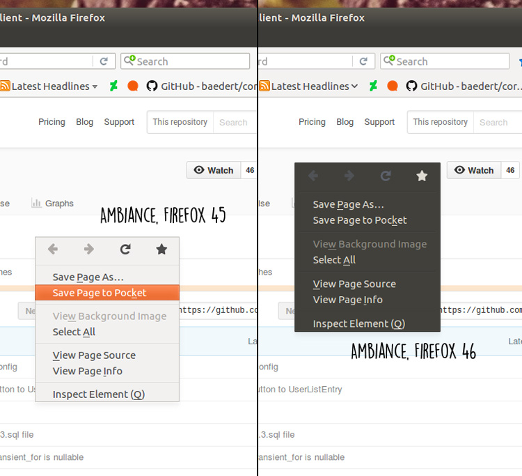Open the search engine picker icon in the left search box

(129, 61)
